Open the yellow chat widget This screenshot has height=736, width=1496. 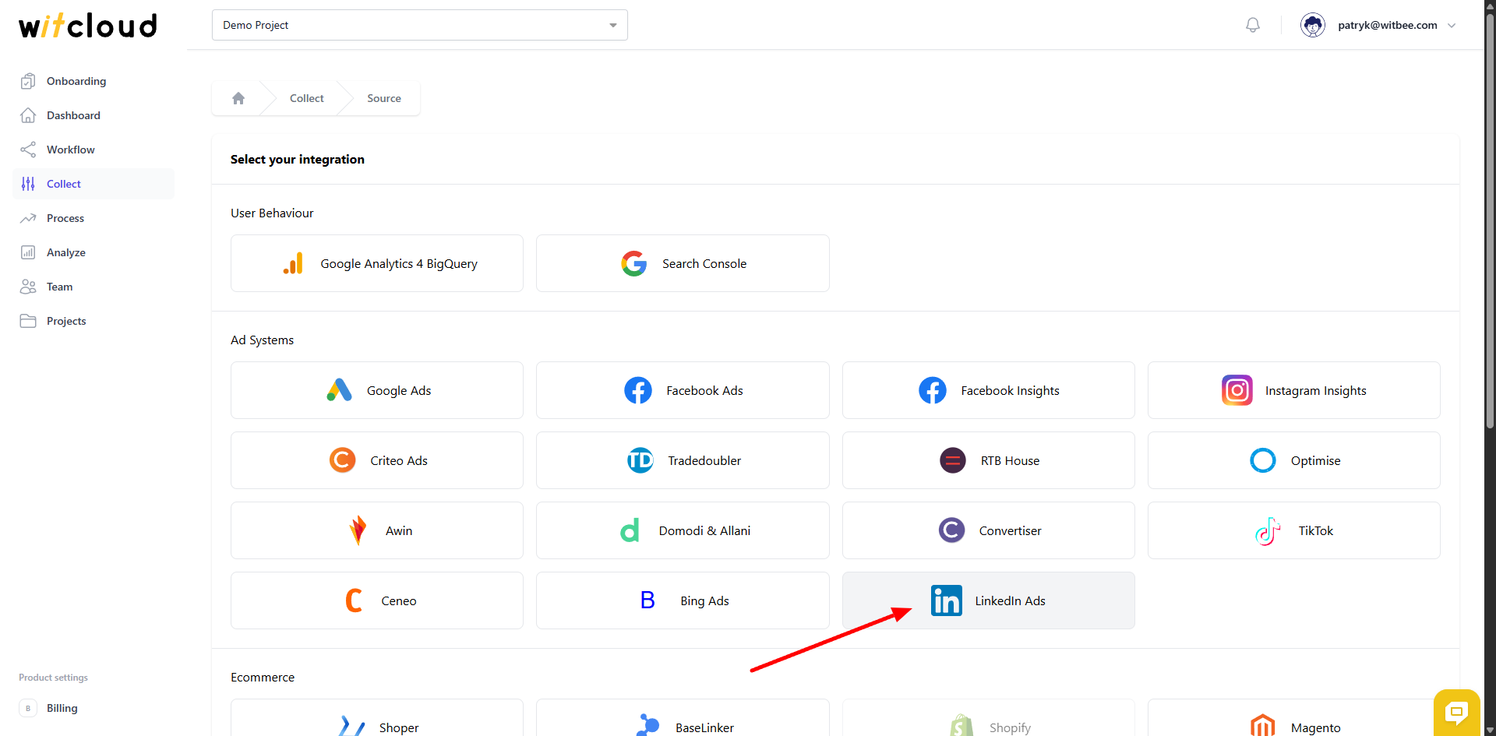click(1456, 712)
